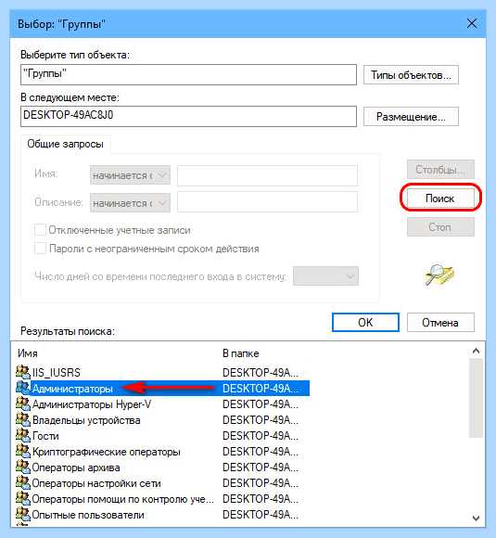Click the group icon beside IIS_IUSRS

(23, 372)
